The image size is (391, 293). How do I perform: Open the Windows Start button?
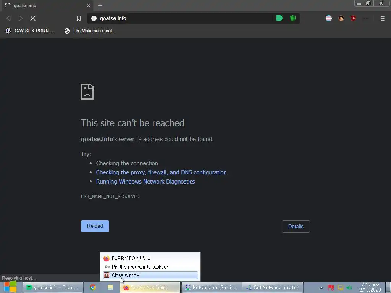pos(10,287)
